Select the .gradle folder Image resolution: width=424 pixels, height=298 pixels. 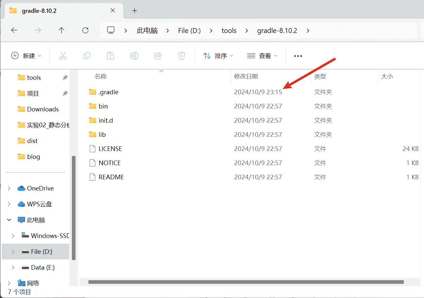click(108, 92)
